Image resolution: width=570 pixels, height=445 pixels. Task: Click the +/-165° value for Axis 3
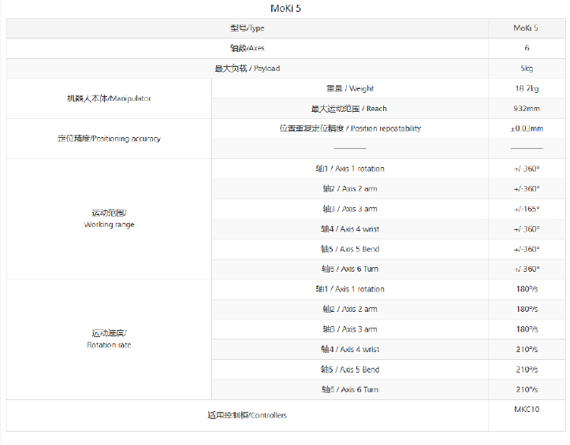(x=526, y=209)
